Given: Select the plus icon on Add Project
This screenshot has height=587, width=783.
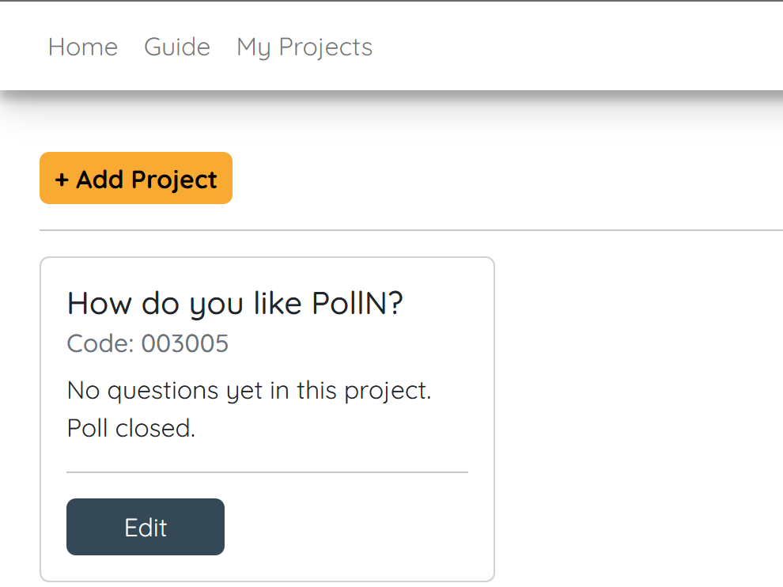Looking at the screenshot, I should tap(61, 178).
